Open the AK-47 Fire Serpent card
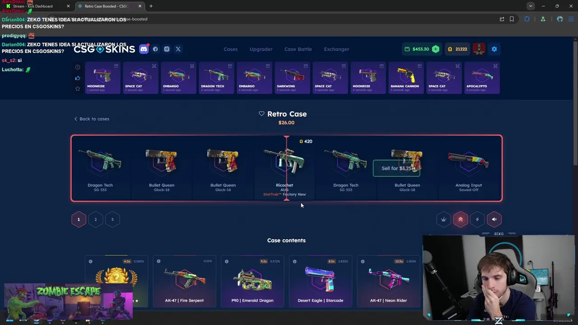578x325 pixels. tap(184, 282)
